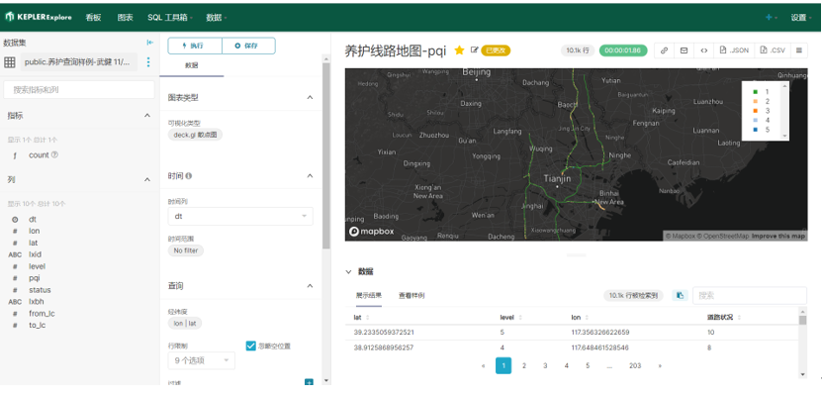Select the 数据 control panel tab
The image size is (822, 396).
point(191,65)
